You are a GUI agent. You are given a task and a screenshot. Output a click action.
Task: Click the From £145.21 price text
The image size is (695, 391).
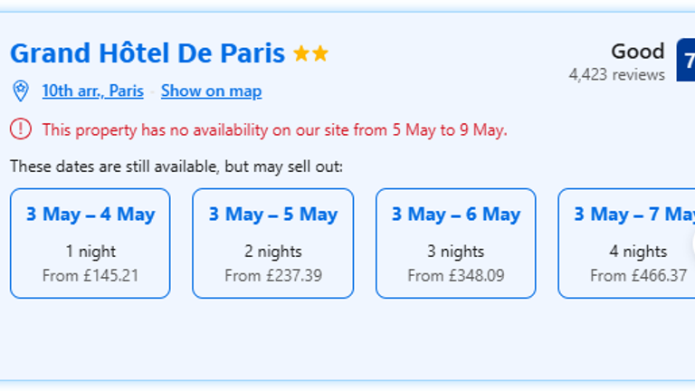pos(90,275)
